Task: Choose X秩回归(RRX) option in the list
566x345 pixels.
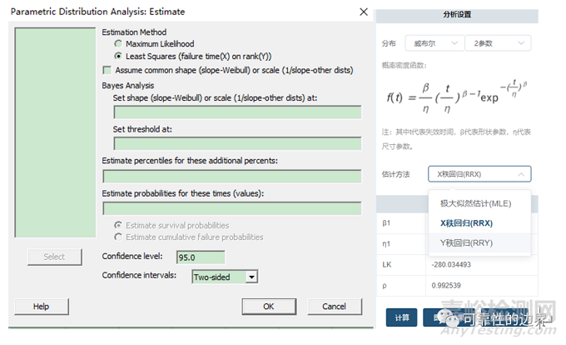Action: pyautogui.click(x=467, y=222)
